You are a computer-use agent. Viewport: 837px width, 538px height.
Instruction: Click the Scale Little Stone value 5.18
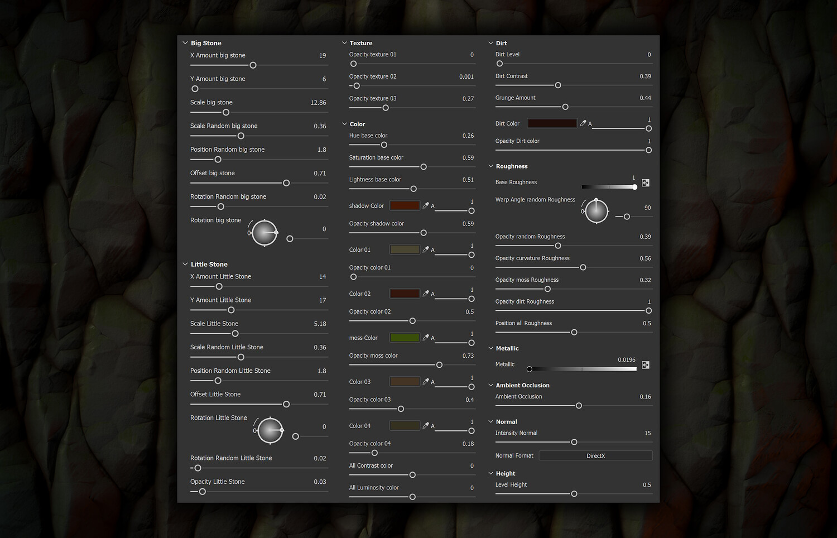[x=320, y=324]
